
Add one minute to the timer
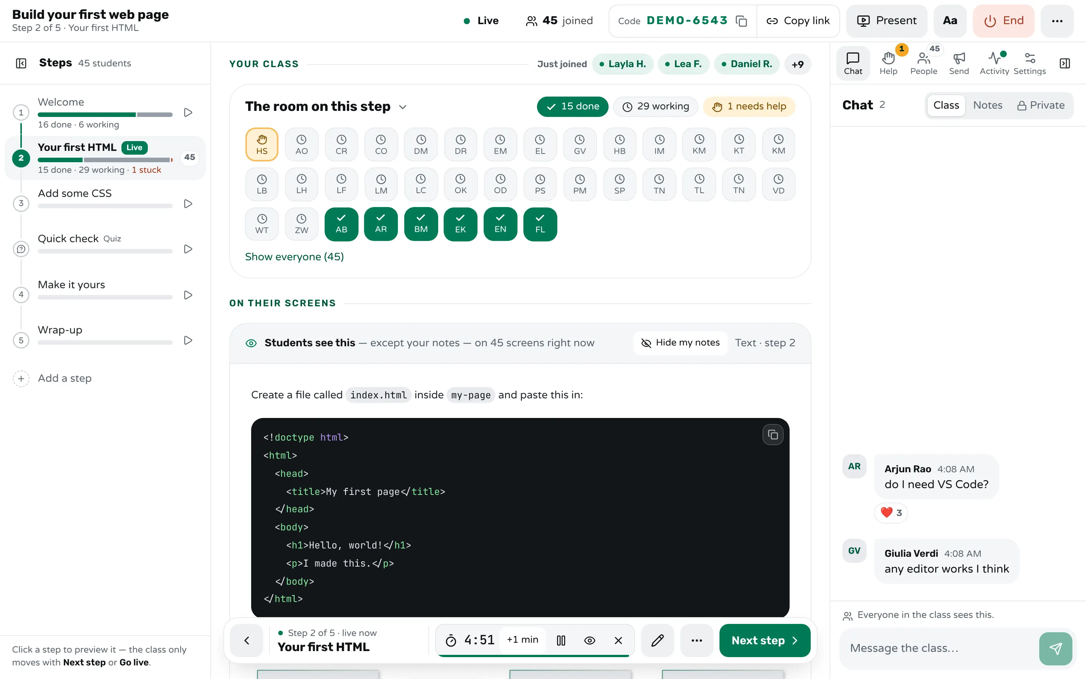tap(522, 640)
